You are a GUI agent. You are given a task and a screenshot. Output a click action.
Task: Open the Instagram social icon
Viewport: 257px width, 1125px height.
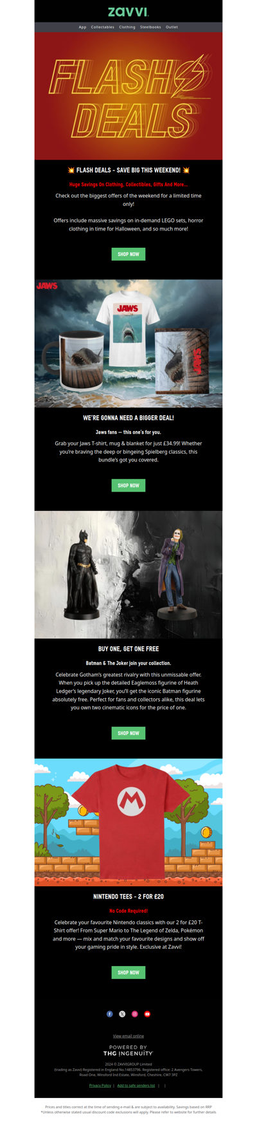[135, 1014]
